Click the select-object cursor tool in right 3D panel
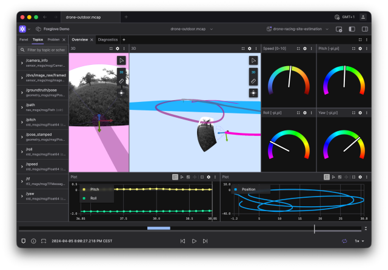Viewport: 388px width, 270px height. (253, 60)
